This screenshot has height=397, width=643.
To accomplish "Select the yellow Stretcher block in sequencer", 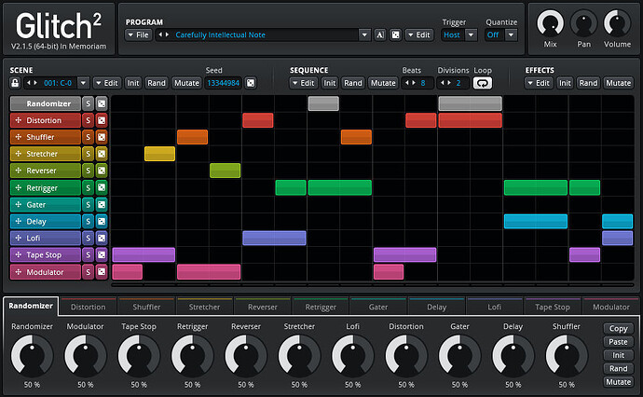I will point(159,154).
